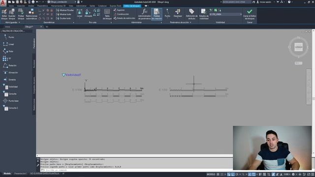
Task: Open the Dibujo y anotación workspace dropdown
Action: pyautogui.click(x=62, y=2)
